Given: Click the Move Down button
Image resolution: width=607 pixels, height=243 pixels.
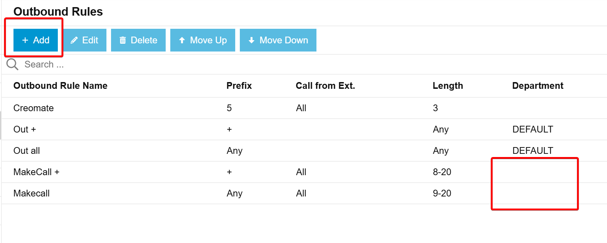Looking at the screenshot, I should (x=278, y=40).
